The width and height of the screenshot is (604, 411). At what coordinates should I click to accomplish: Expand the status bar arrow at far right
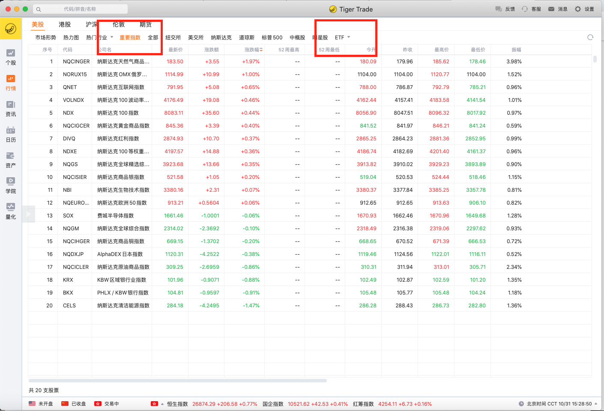596,404
